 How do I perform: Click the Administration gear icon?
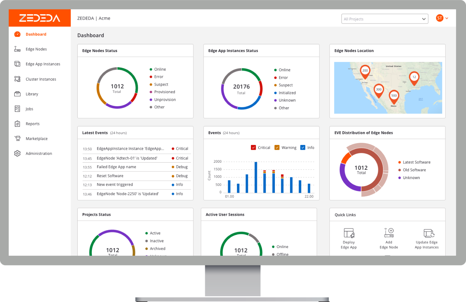pos(17,153)
